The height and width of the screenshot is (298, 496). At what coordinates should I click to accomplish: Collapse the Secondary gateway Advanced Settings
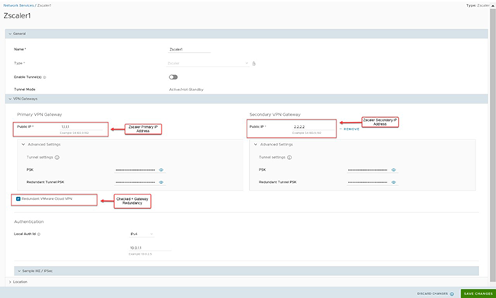[x=256, y=145]
